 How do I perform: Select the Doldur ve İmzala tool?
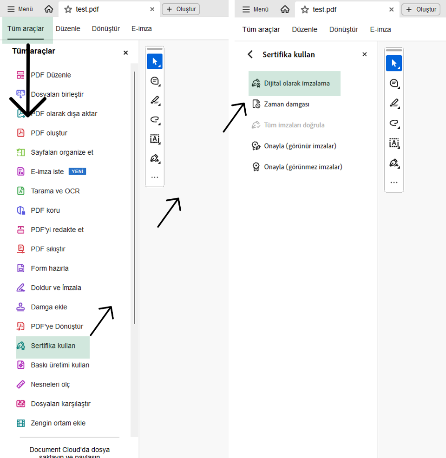coord(56,288)
